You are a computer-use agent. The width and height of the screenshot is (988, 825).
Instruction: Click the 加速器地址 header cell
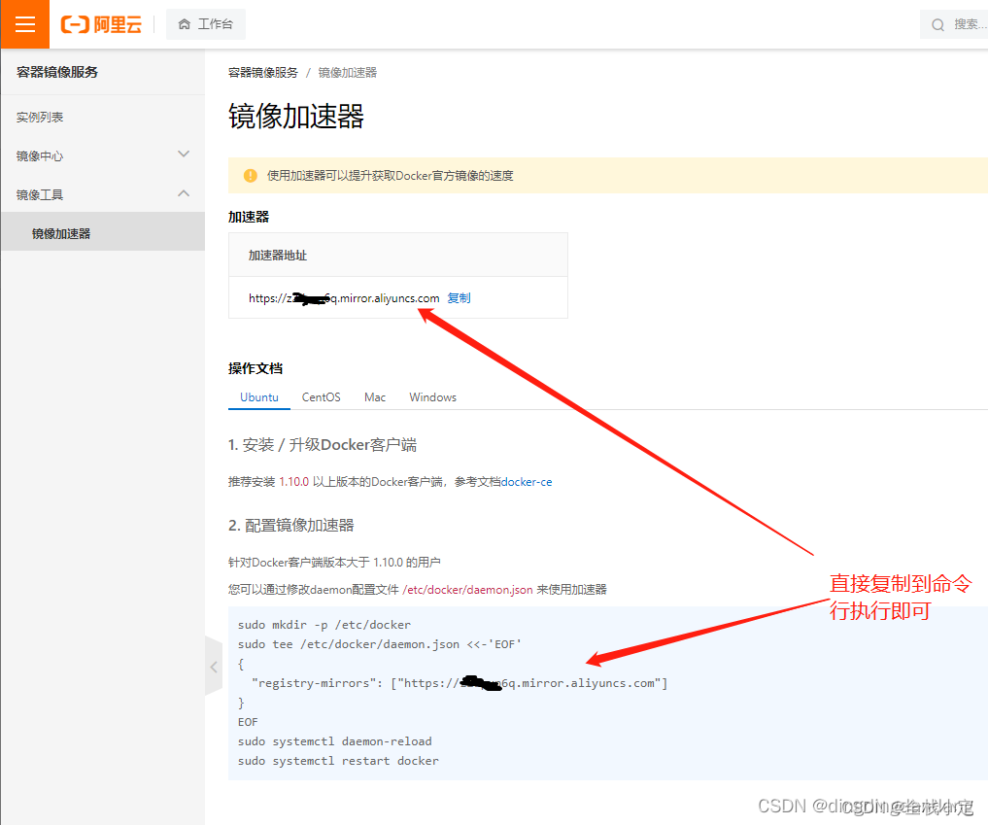pos(398,255)
